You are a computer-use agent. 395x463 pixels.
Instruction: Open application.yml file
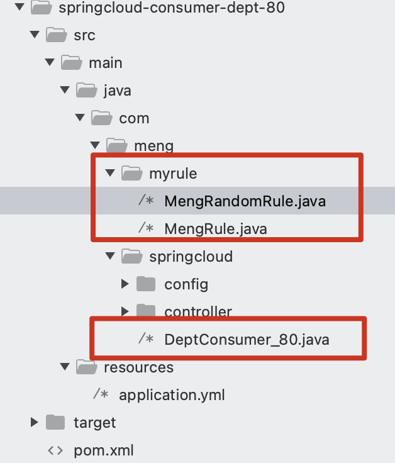pyautogui.click(x=172, y=395)
